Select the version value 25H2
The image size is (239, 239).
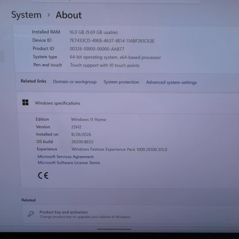tap(76, 127)
